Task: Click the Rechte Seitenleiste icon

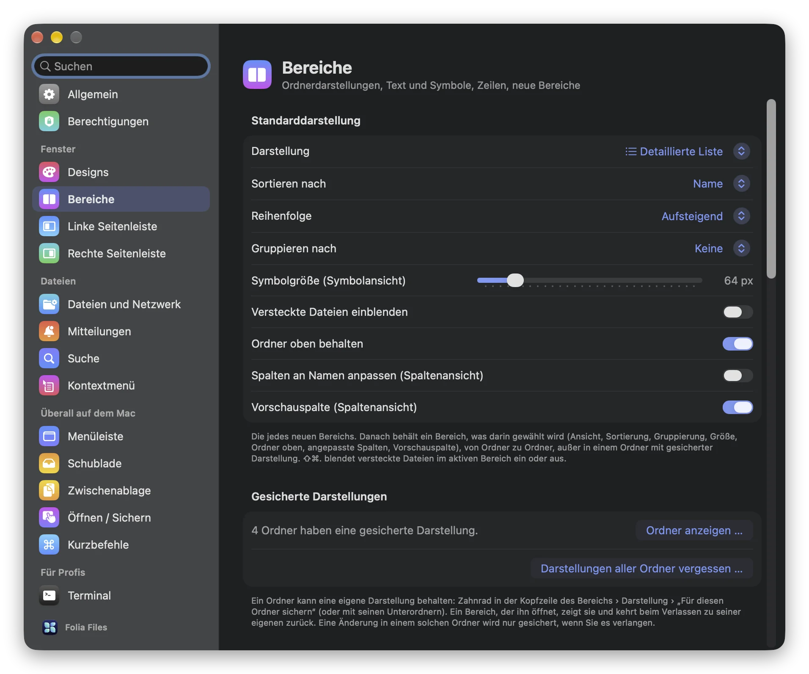Action: coord(49,254)
